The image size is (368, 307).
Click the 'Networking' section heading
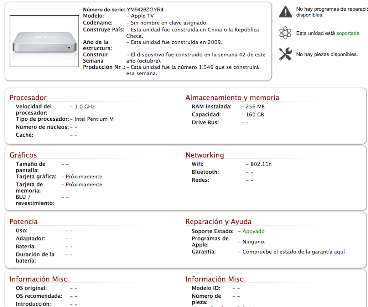tap(204, 155)
